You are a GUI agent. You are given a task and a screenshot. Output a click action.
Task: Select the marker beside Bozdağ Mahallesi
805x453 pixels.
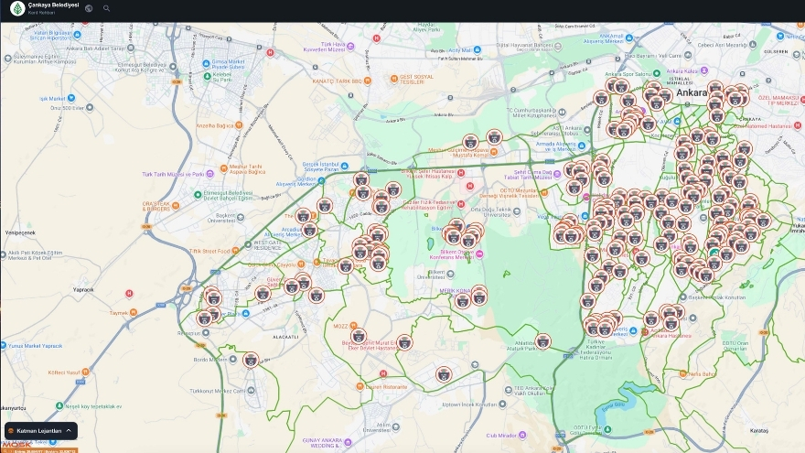251,360
